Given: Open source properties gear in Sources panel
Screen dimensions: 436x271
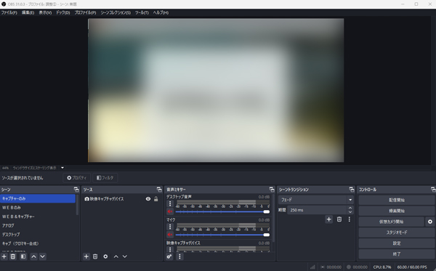Looking at the screenshot, I should tap(105, 256).
